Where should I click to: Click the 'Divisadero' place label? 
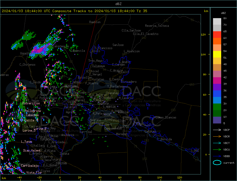coord(129,82)
